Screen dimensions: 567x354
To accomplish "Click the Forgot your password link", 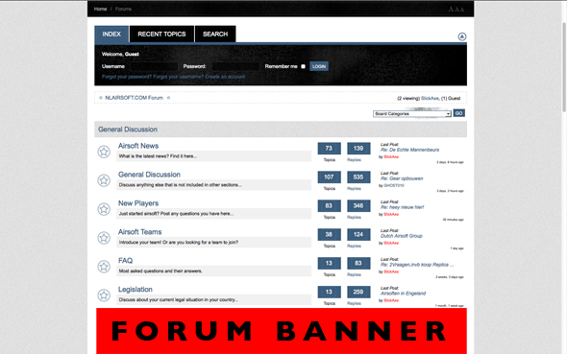I will 127,77.
